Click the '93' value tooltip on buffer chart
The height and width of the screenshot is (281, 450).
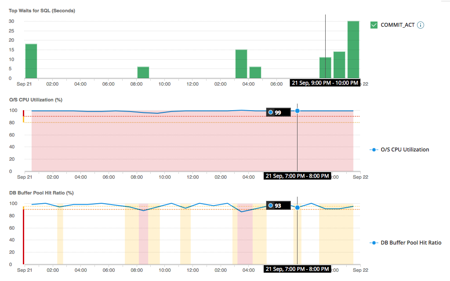[x=279, y=205]
